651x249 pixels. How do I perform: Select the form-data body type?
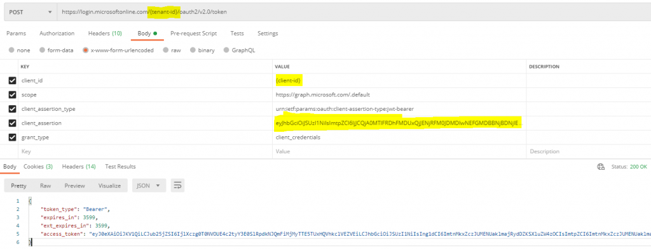click(x=57, y=51)
